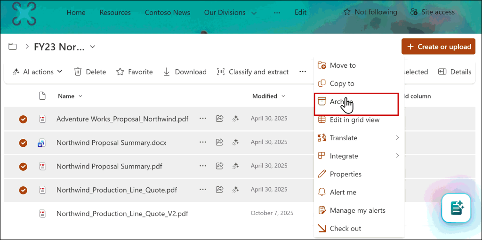Deselect the Northwind Proposal Summary.docx checkbox
The width and height of the screenshot is (482, 240).
pos(23,143)
